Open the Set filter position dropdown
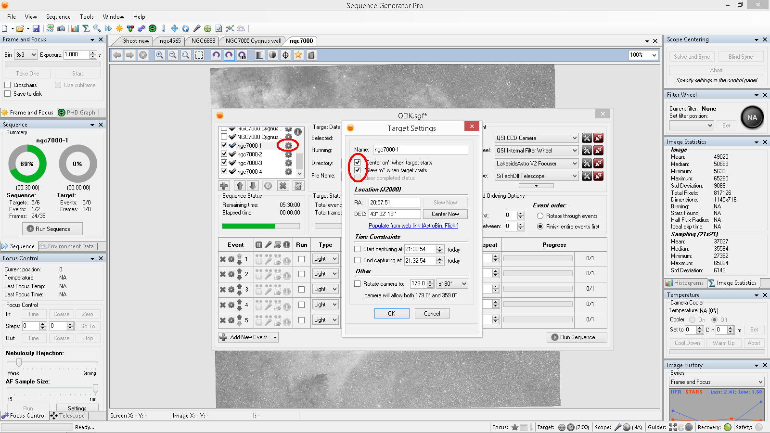The height and width of the screenshot is (433, 770). point(692,126)
